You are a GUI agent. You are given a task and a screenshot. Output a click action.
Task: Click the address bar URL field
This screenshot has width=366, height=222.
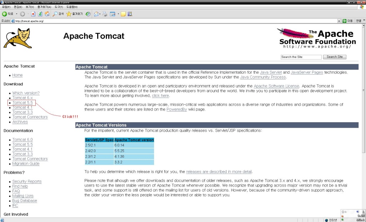click(176, 21)
